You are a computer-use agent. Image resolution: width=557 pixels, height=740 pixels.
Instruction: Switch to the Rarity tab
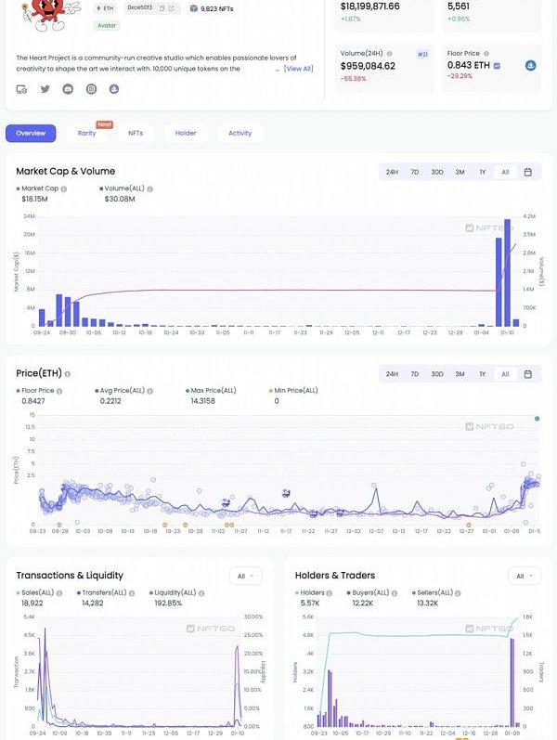pos(86,133)
